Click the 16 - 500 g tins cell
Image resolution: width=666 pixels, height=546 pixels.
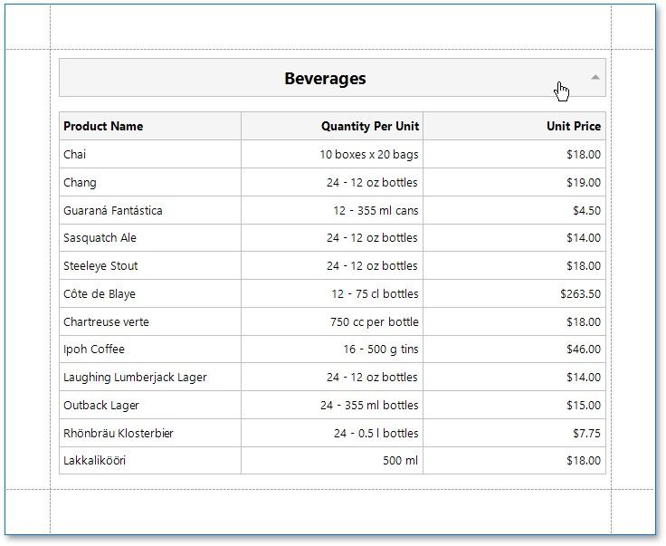380,350
